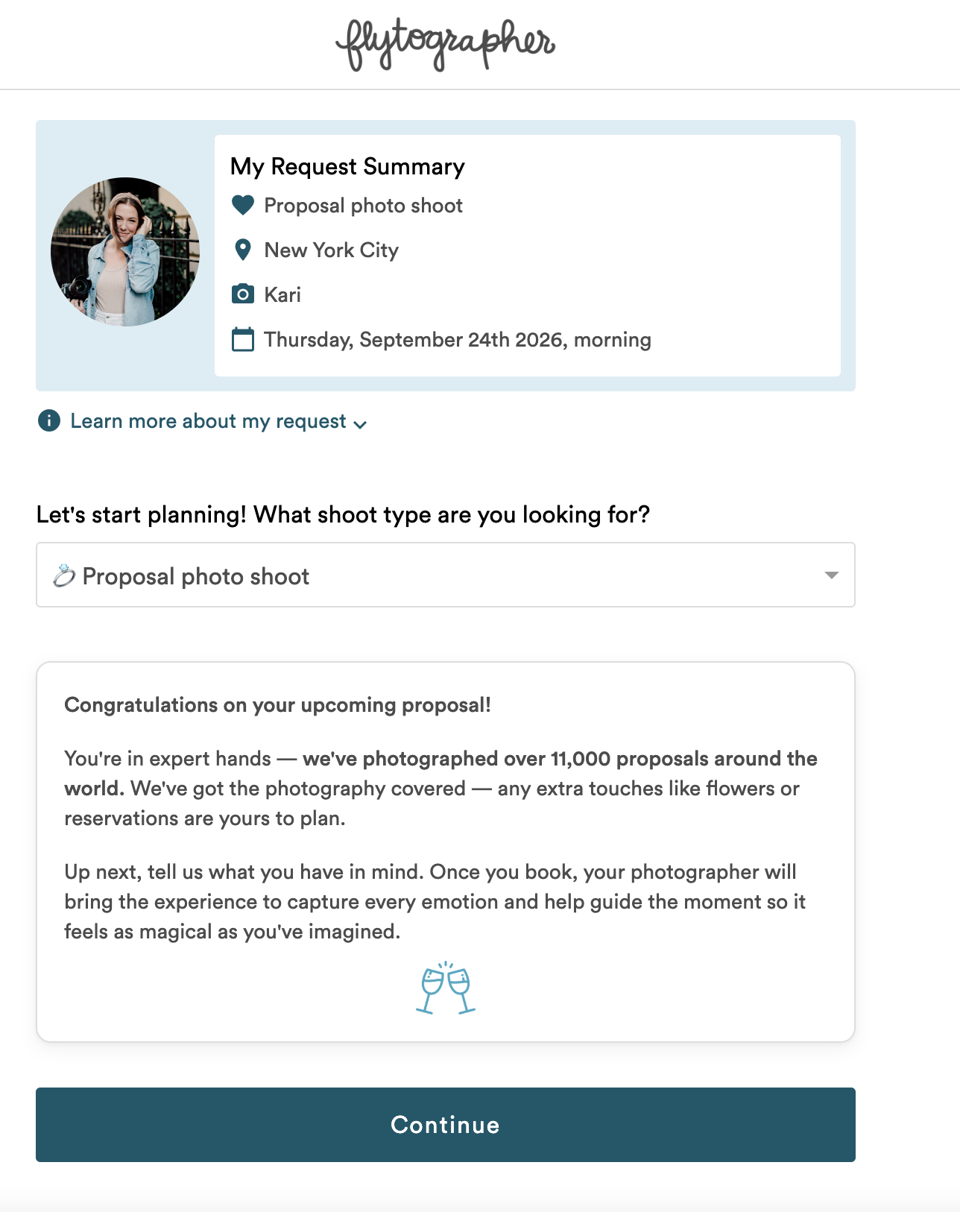Open the Proposal photo shoot combo box

click(446, 575)
